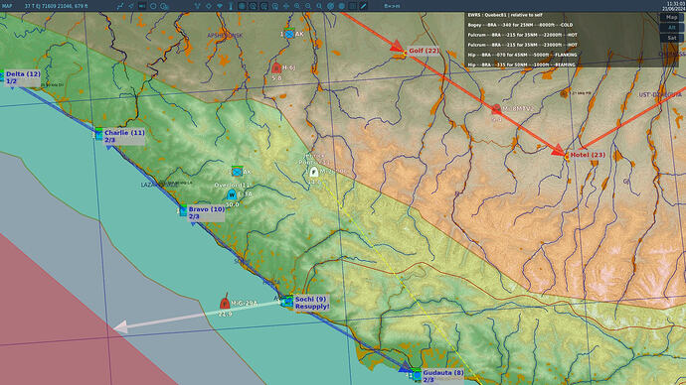Click the vertical thermometer-like icon in toolbar

pyautogui.click(x=231, y=6)
